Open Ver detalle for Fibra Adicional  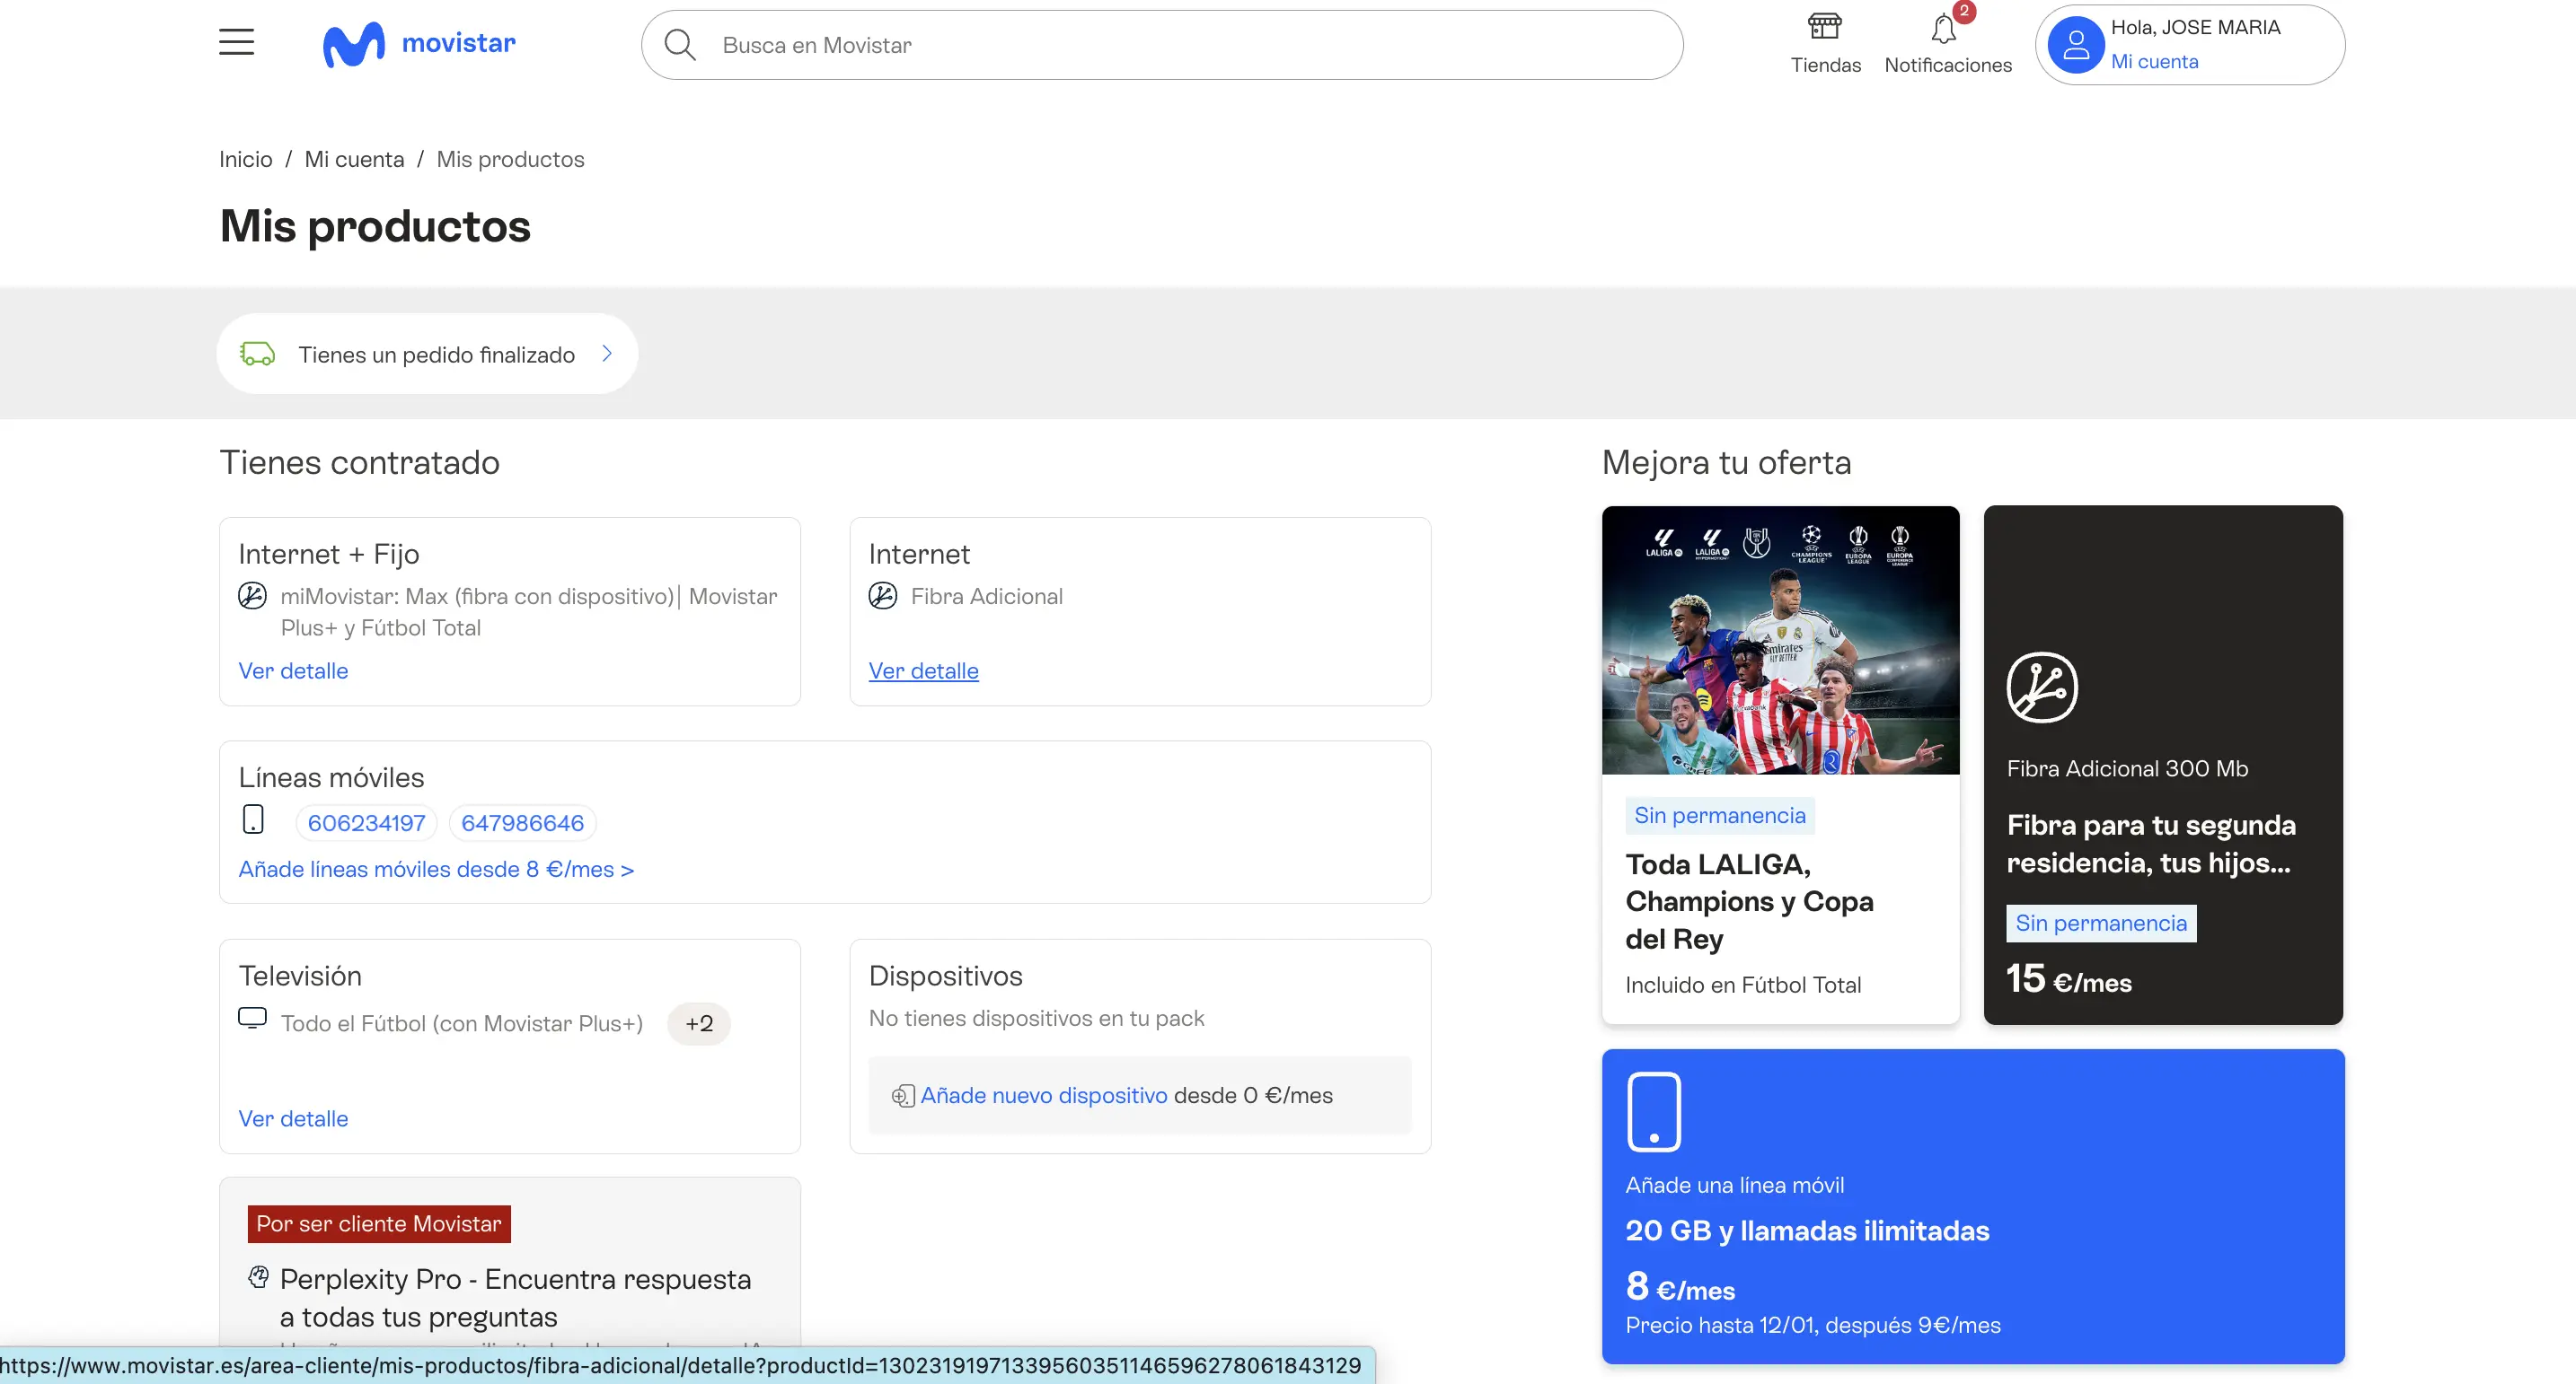coord(923,670)
